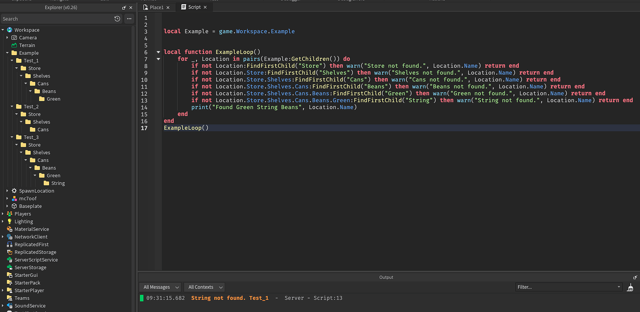Open the All Messages dropdown

tap(160, 287)
